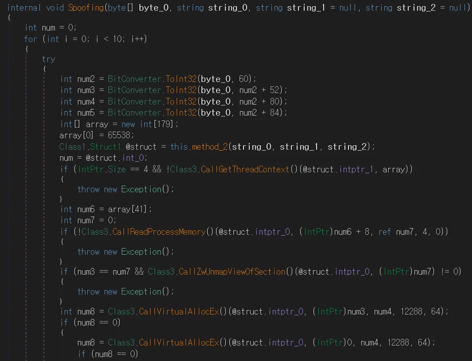
Task: Click num2 in its 'int num2 =' declaration
Action: tap(86, 79)
